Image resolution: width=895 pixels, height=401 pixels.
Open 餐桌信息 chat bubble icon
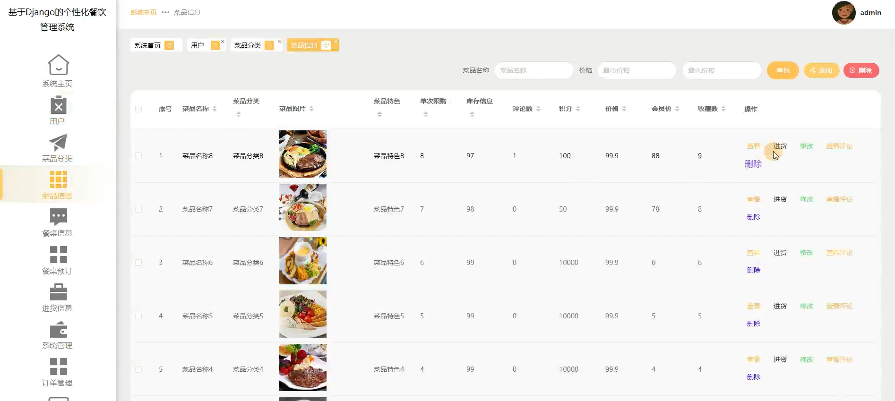tap(58, 217)
